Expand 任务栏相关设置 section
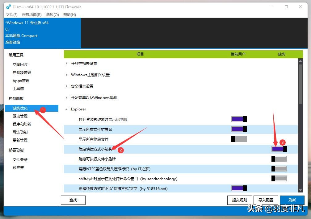This screenshot has width=311, height=219. pyautogui.click(x=66, y=63)
